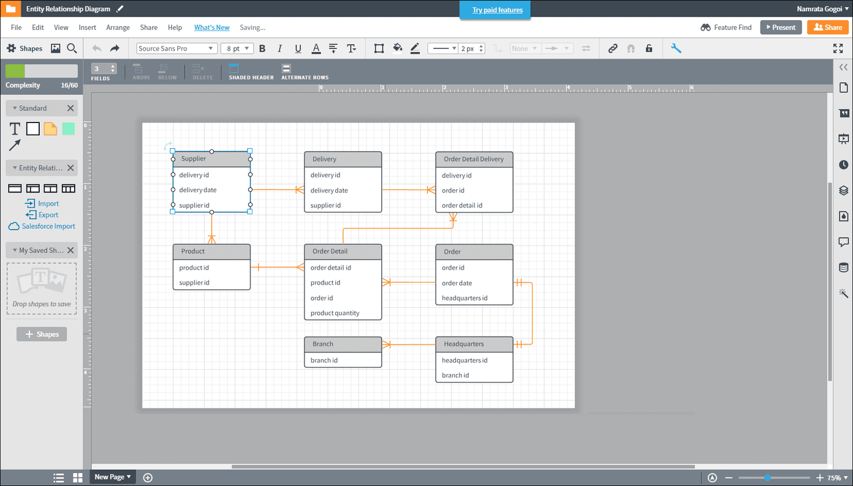Open the chat speech bubble icon

coord(844,242)
